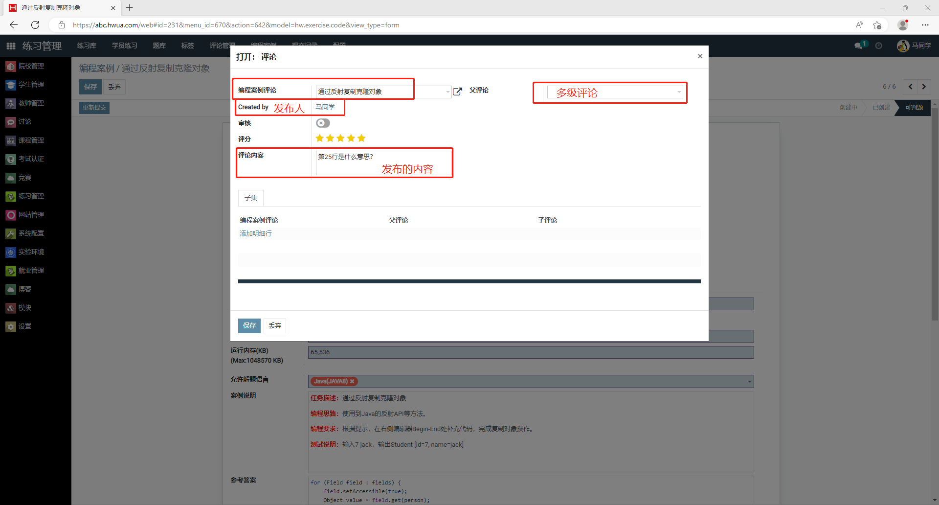This screenshot has height=505, width=939.
Task: Select the 创建中 status stage
Action: coord(849,108)
